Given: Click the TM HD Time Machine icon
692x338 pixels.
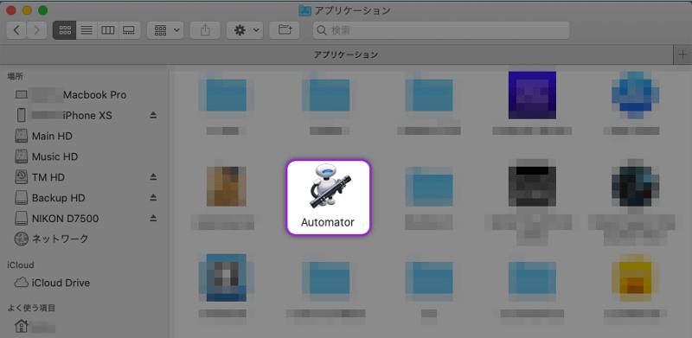Looking at the screenshot, I should [21, 177].
